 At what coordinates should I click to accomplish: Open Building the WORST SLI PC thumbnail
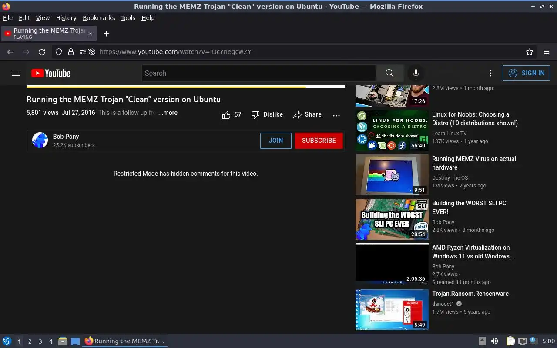392,219
